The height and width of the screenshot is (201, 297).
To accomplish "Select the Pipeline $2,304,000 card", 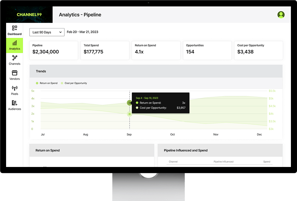I will click(54, 50).
